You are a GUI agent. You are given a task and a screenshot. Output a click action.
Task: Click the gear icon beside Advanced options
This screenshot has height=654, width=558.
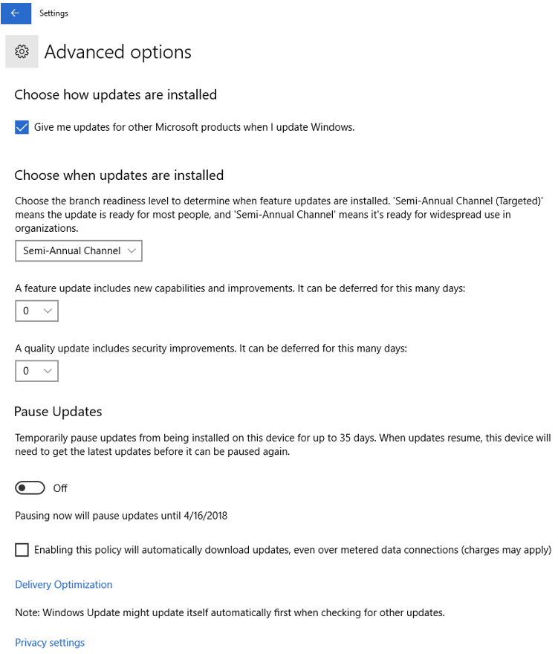point(22,52)
